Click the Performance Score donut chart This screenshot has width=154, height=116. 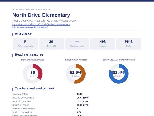pyautogui.click(x=33, y=74)
